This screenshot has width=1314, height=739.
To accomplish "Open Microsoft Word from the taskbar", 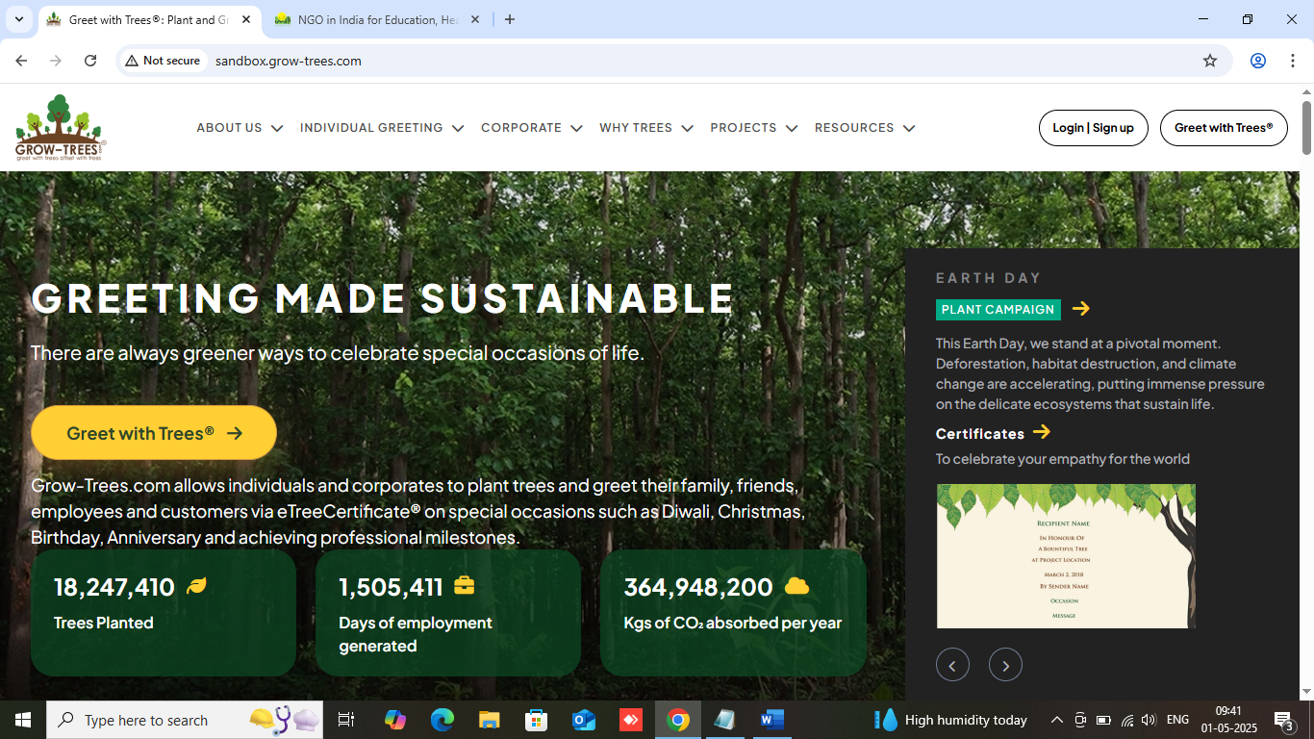I will 771,720.
